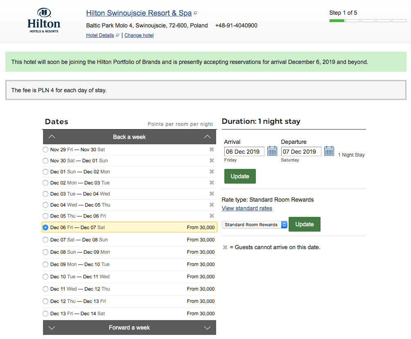
Task: Click the Arrival date input field
Action: [244, 152]
